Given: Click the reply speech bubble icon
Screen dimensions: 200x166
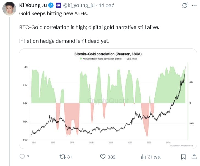Looking at the screenshot, I should (x=23, y=157).
